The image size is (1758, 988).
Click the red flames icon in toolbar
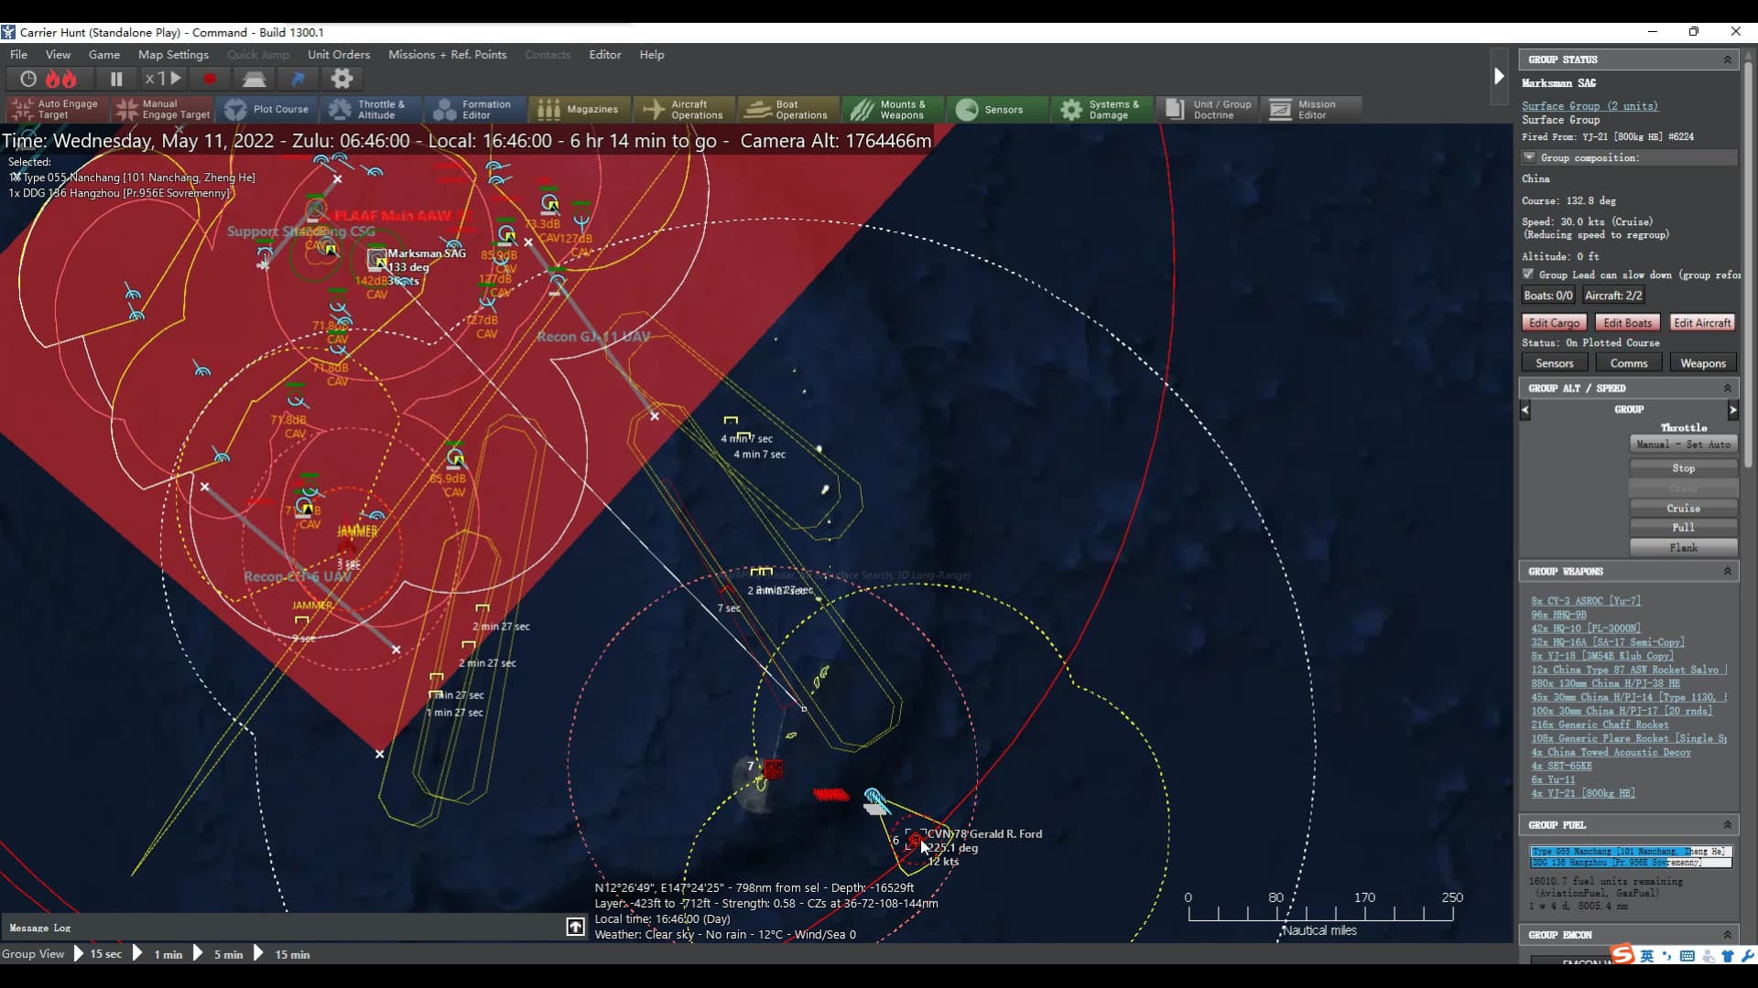[x=62, y=79]
